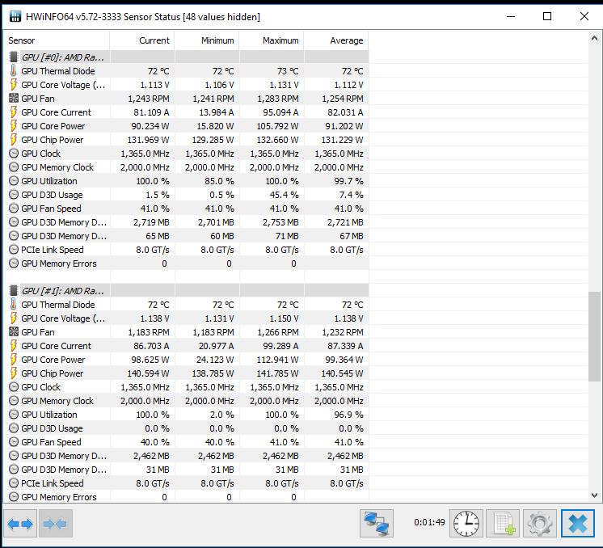
Task: Click the 45.4 % maximum D3D usage value
Action: [x=284, y=195]
